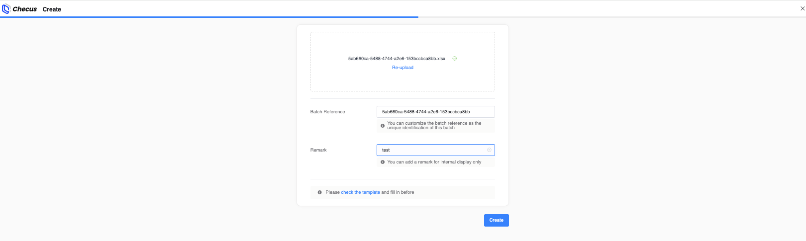The height and width of the screenshot is (241, 806).
Task: Close the Create dialog with the X
Action: pyautogui.click(x=802, y=8)
